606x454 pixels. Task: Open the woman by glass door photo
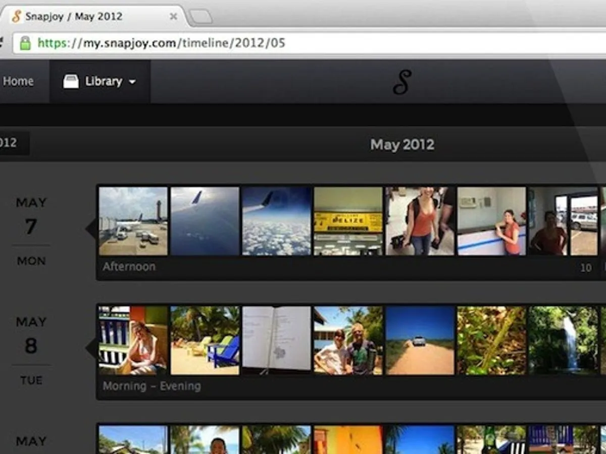564,221
